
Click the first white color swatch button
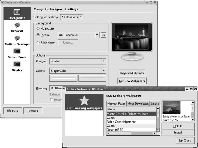coord(63,78)
